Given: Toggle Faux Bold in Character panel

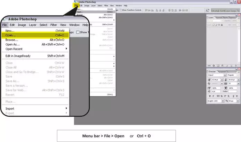Looking at the screenshot, I should 210,96.
